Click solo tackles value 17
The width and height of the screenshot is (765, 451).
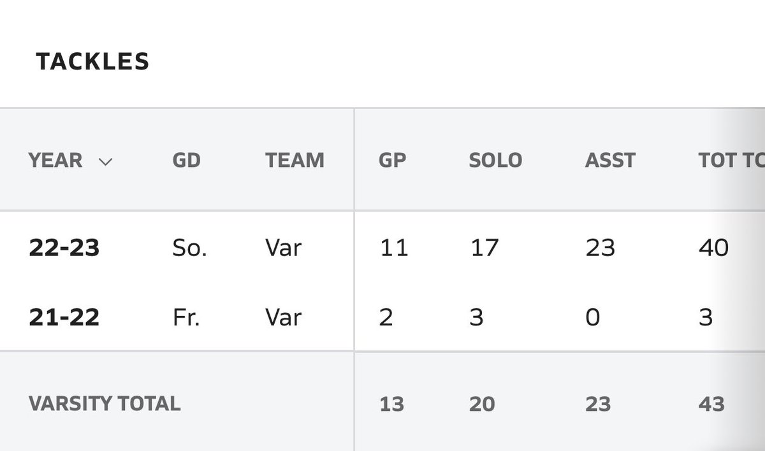(483, 248)
